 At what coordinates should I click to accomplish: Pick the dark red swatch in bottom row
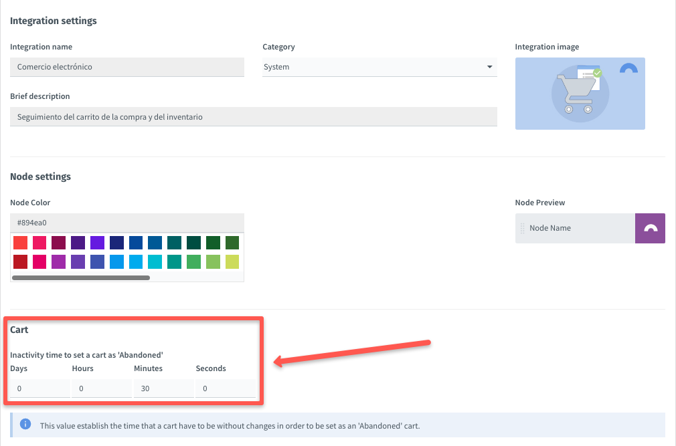tap(20, 261)
